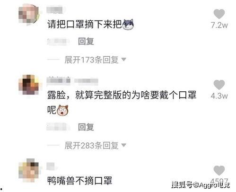
Task: Like the 鸭嘴兽不摘口罩 comment
Action: [x=219, y=170]
